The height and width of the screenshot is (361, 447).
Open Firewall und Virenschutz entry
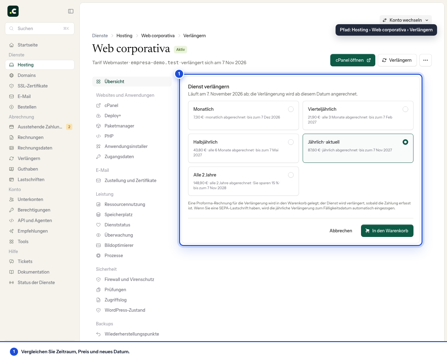coord(132,279)
